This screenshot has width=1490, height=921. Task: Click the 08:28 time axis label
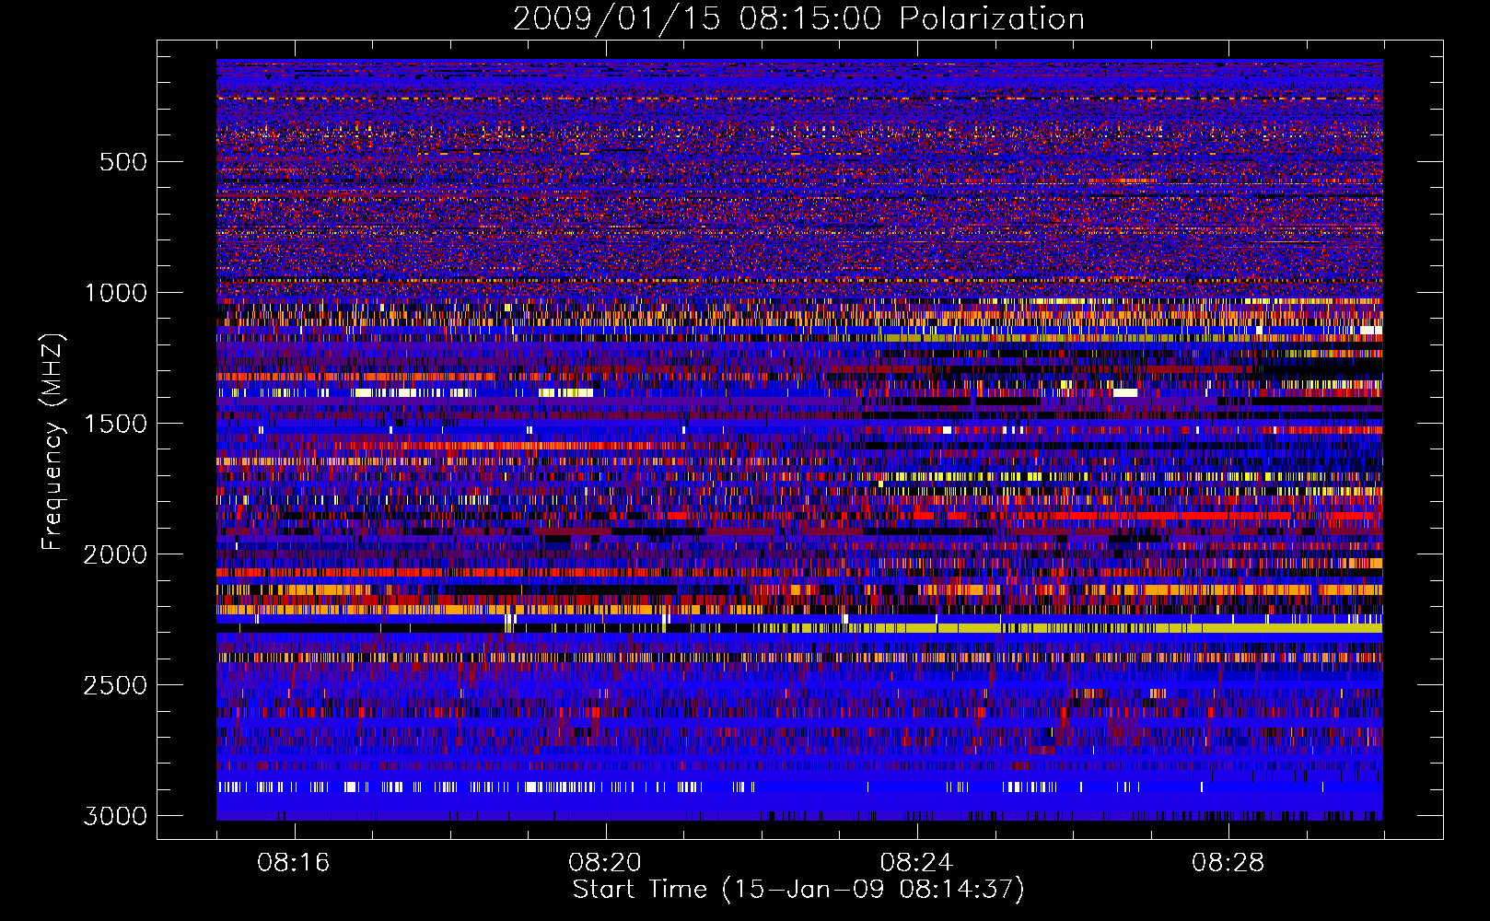(1228, 863)
